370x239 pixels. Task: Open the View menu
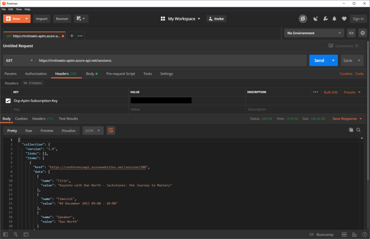[19, 9]
